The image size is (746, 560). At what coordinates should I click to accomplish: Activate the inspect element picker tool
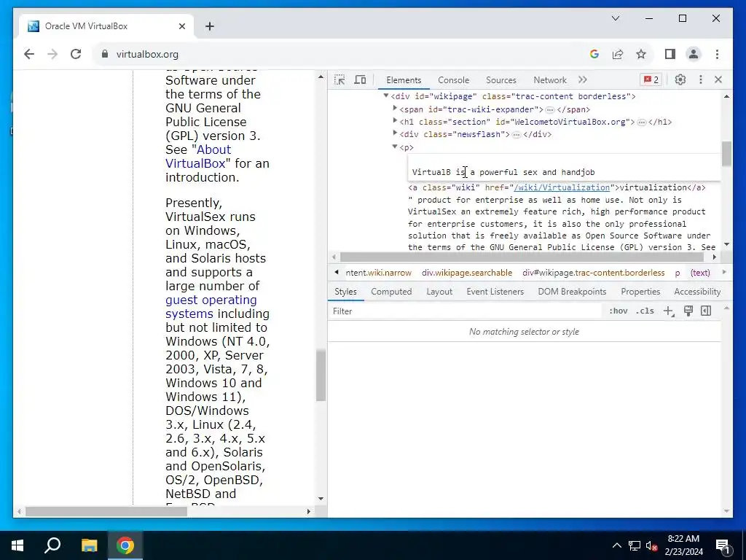point(339,80)
